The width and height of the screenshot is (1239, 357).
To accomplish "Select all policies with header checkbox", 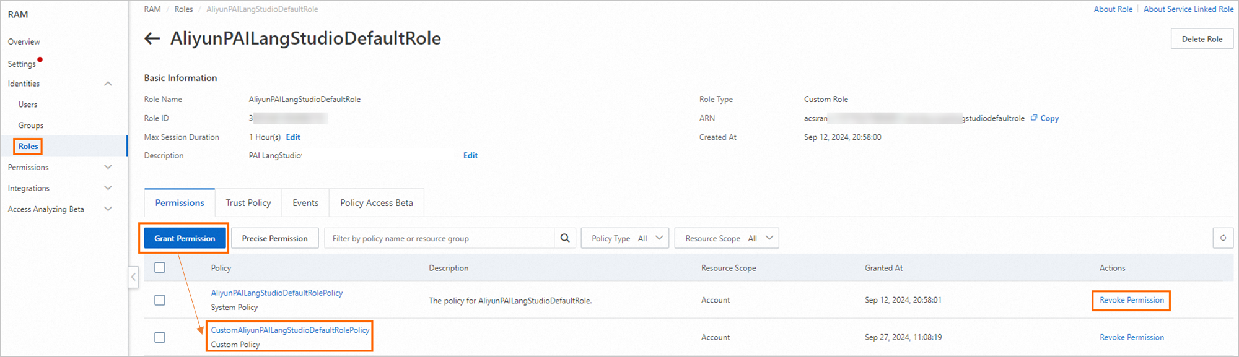I will 160,267.
